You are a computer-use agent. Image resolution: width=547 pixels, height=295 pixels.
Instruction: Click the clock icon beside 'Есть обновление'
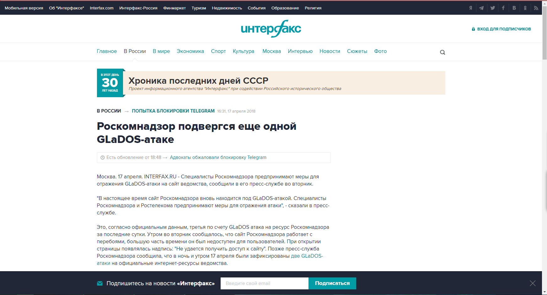pos(102,157)
